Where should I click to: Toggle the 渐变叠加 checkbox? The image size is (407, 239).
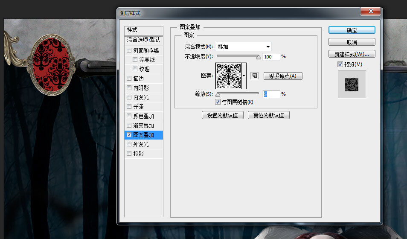pyautogui.click(x=129, y=125)
